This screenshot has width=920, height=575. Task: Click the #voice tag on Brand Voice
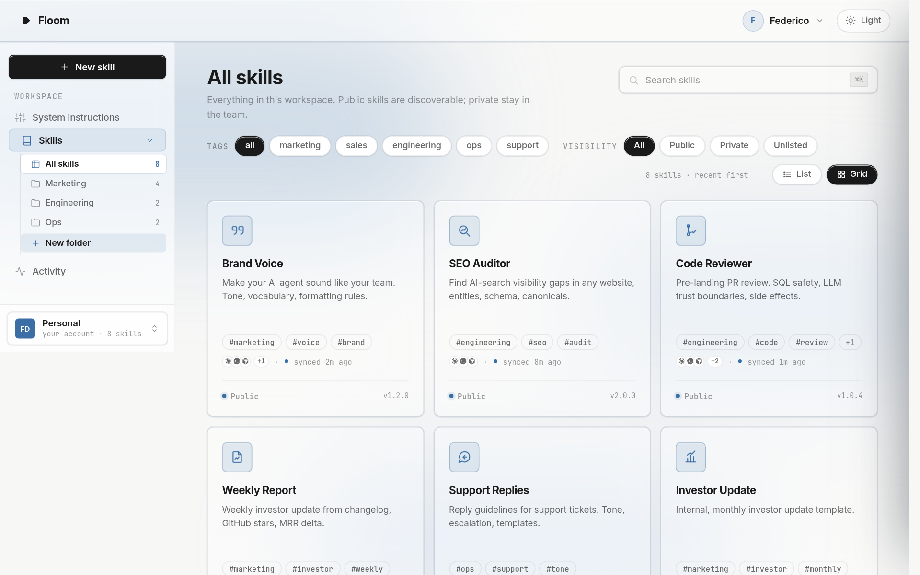coord(306,342)
